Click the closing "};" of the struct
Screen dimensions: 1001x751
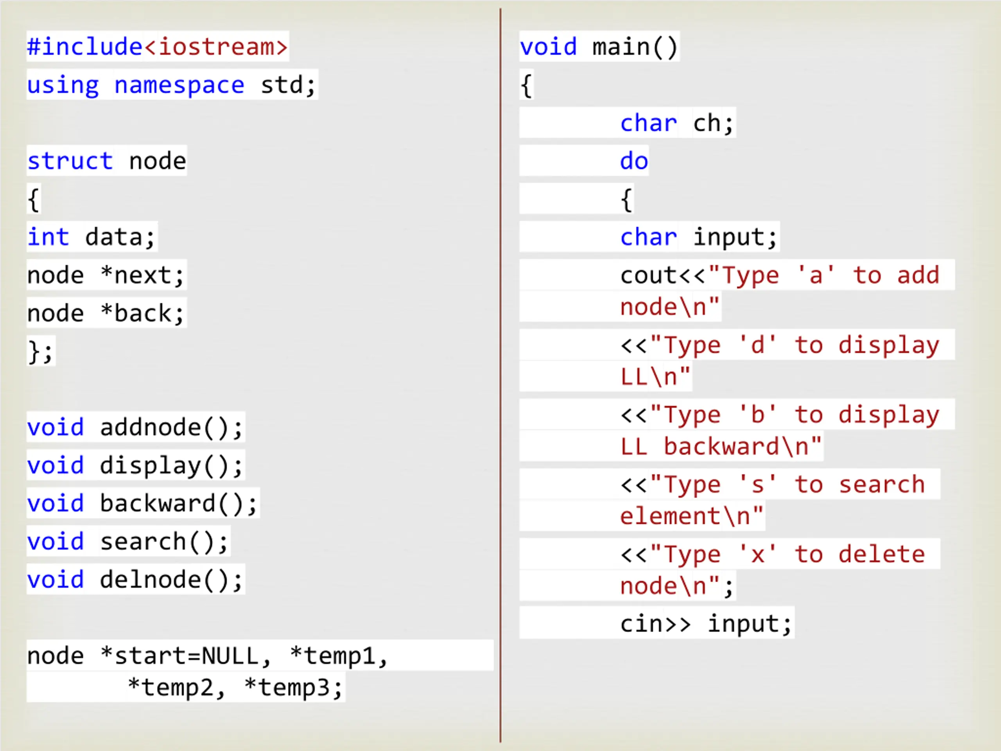(x=41, y=351)
